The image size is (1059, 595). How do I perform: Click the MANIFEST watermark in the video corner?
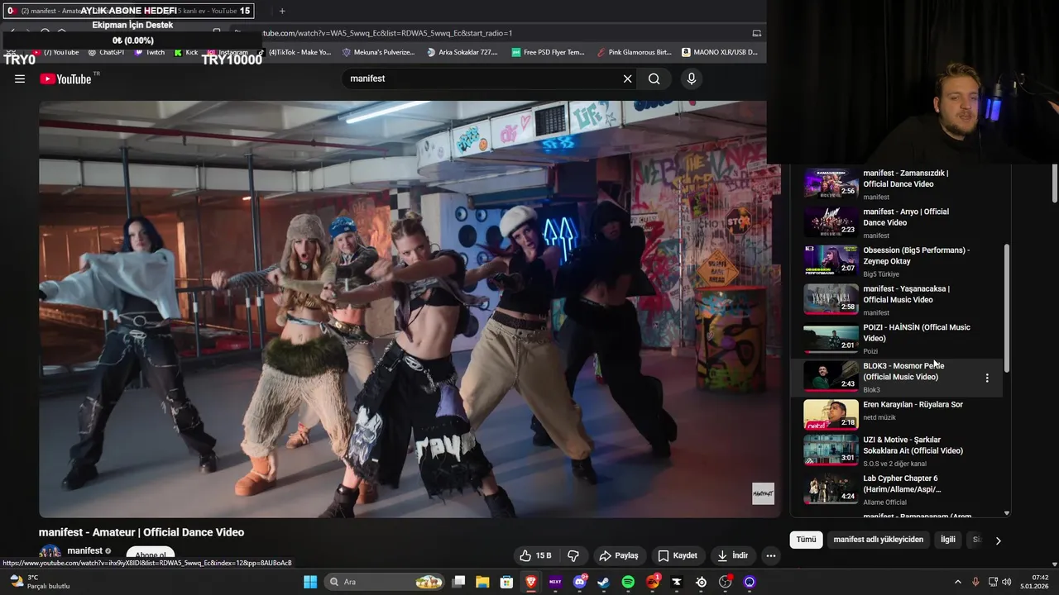[763, 493]
